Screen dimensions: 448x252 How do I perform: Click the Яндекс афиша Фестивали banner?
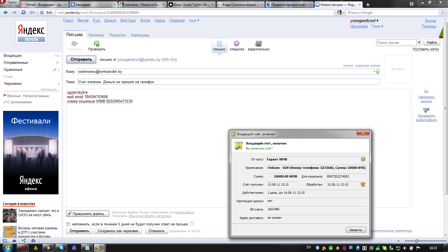tap(31, 153)
